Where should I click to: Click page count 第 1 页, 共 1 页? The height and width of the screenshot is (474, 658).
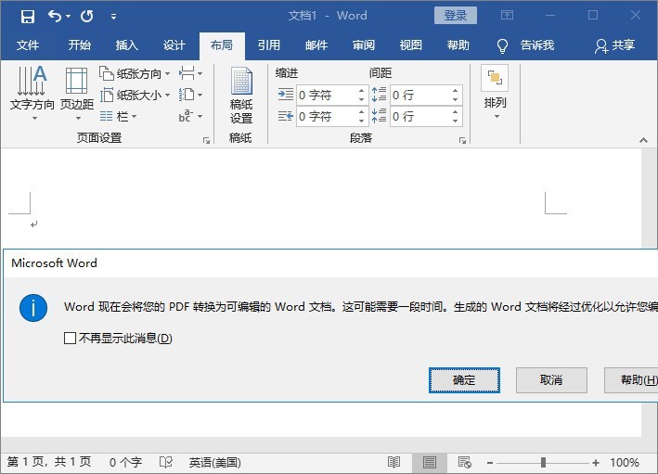click(x=49, y=462)
